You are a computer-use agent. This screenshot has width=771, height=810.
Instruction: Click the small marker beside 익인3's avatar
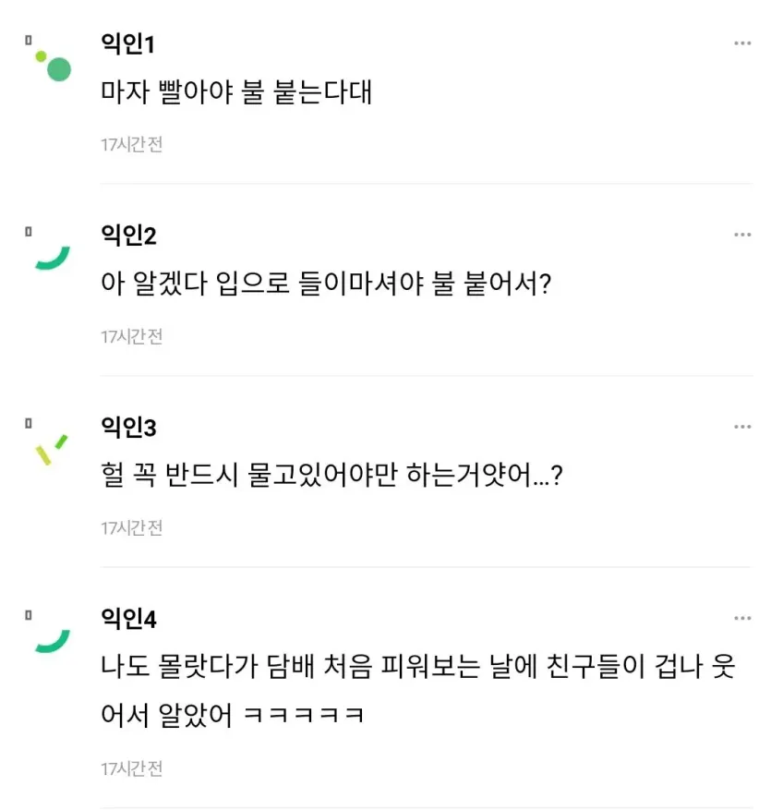(29, 423)
